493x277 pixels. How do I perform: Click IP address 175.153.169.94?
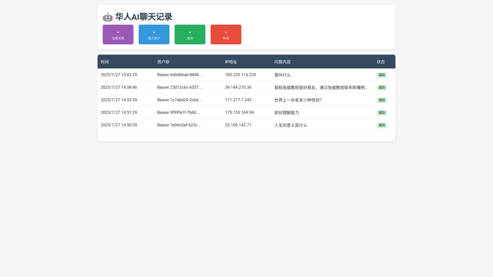coord(239,113)
